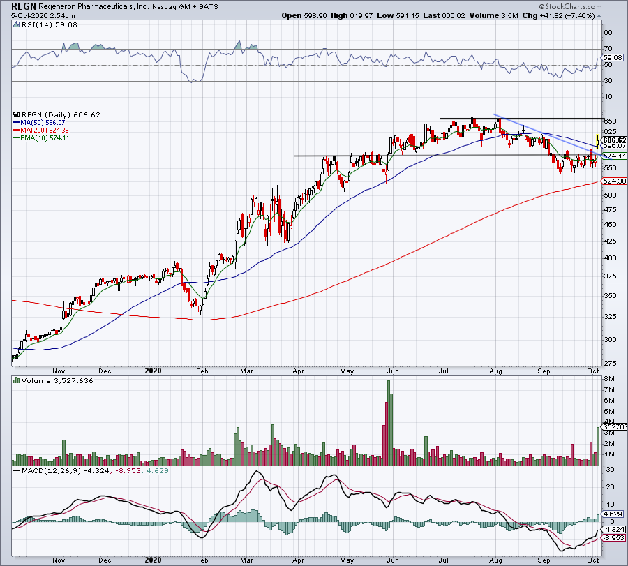The image size is (628, 566).
Task: Click the High 619.97 header value
Action: (352, 15)
